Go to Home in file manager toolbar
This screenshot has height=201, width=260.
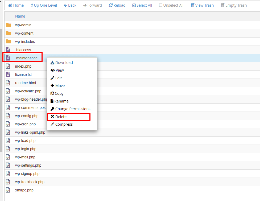point(16,5)
